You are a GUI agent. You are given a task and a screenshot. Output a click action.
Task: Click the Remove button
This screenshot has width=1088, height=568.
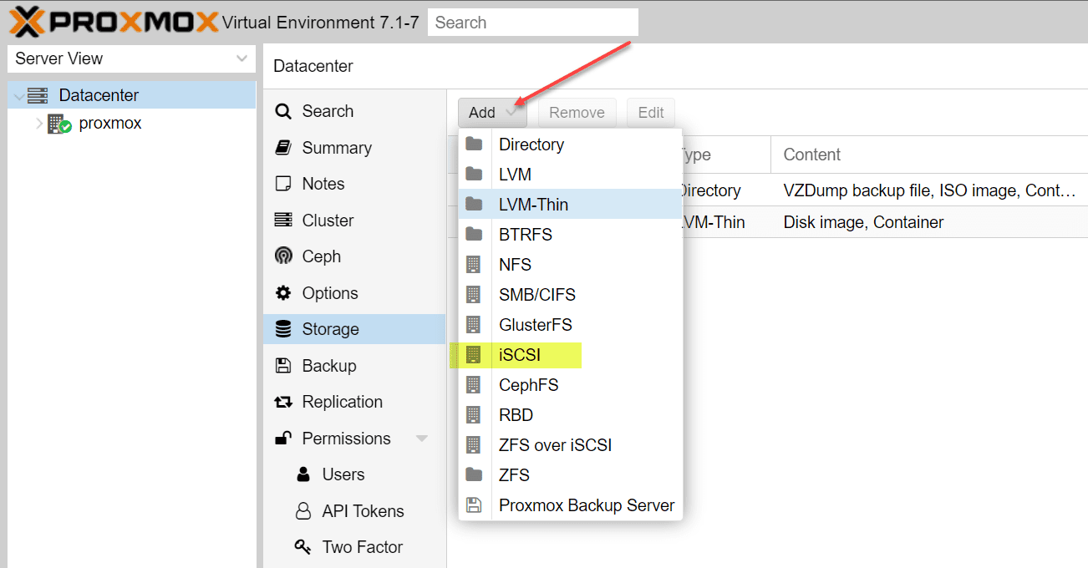[577, 112]
